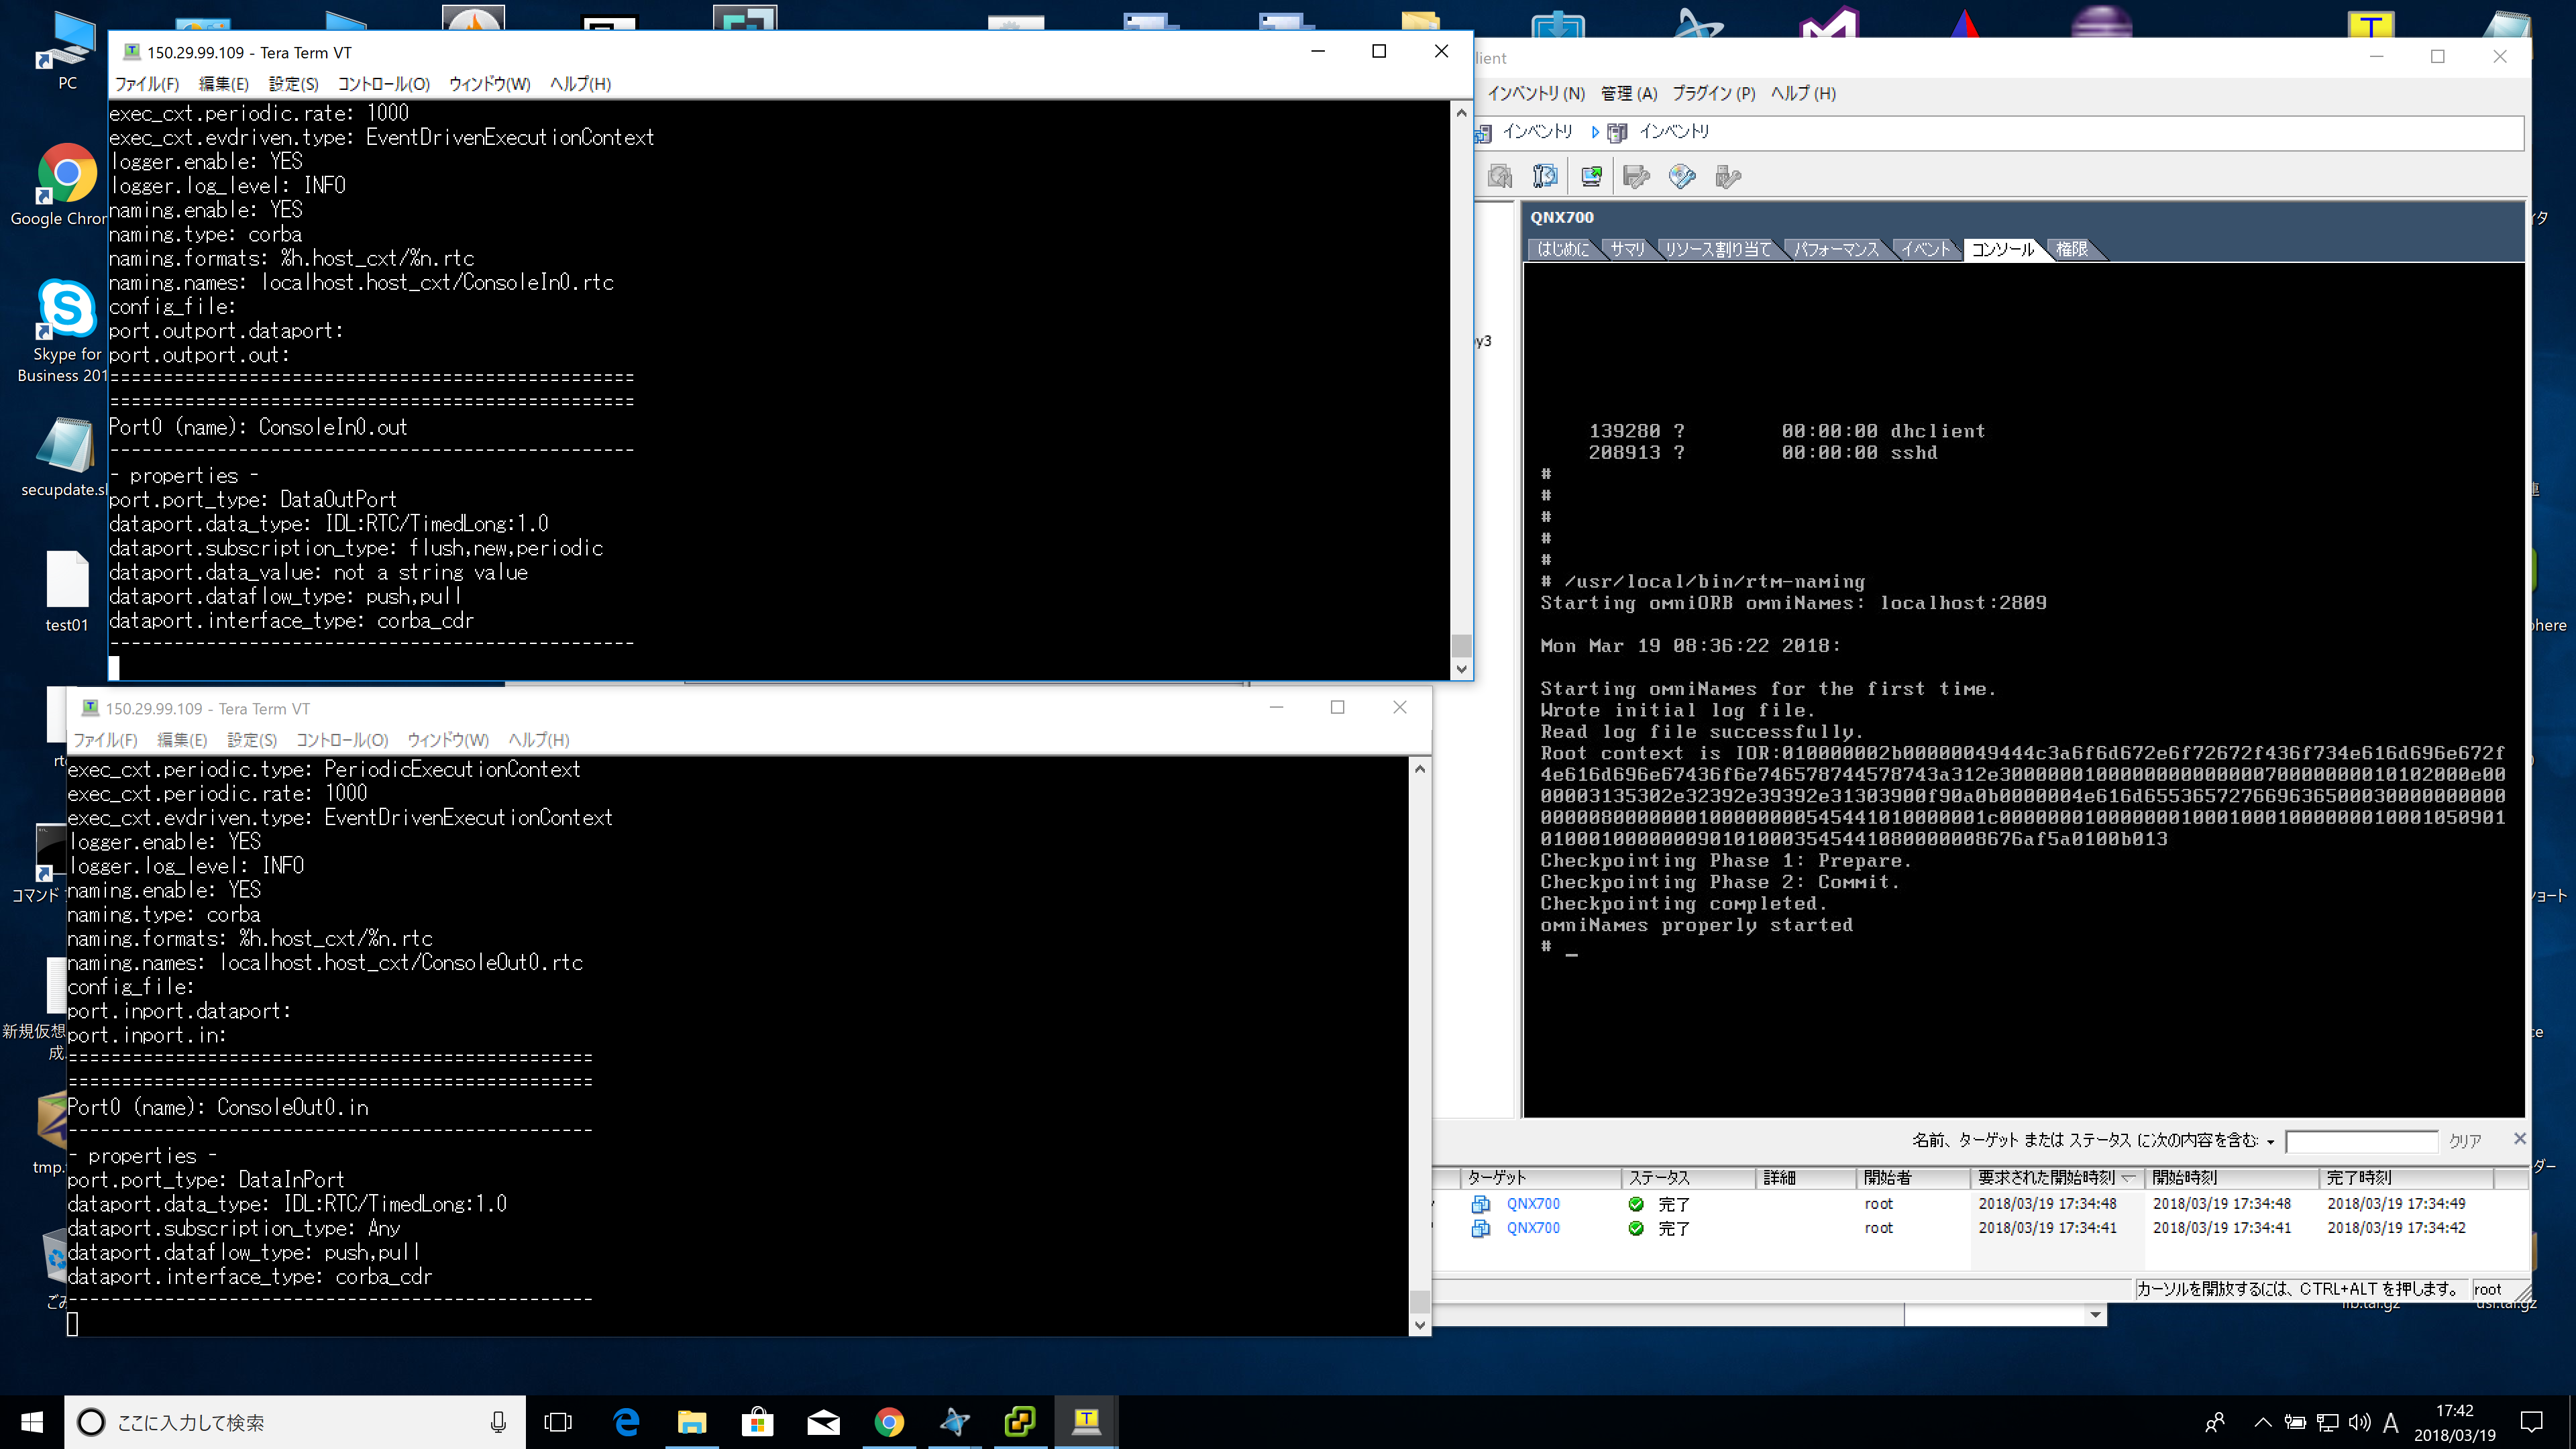Open 編集(E) menu in top Tera Term
The width and height of the screenshot is (2576, 1449).
coord(224,84)
